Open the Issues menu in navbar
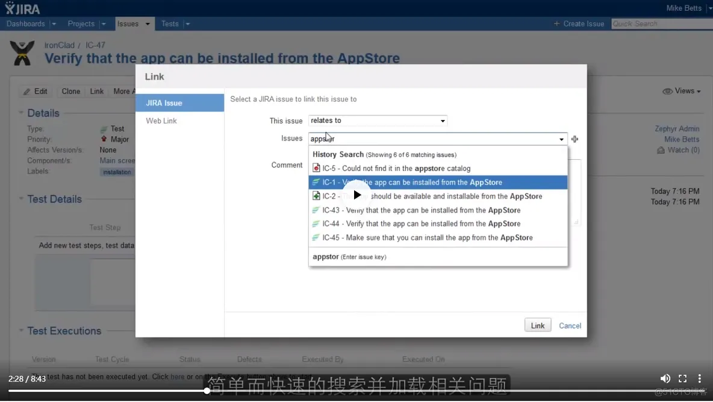 click(x=128, y=24)
